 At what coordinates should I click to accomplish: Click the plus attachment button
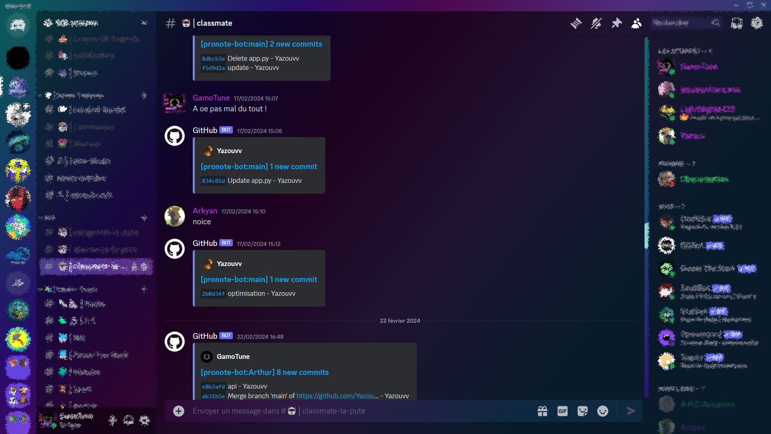[179, 411]
